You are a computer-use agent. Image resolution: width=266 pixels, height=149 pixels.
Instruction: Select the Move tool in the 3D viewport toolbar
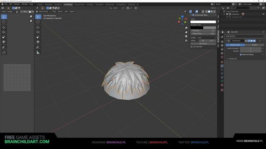click(x=38, y=27)
